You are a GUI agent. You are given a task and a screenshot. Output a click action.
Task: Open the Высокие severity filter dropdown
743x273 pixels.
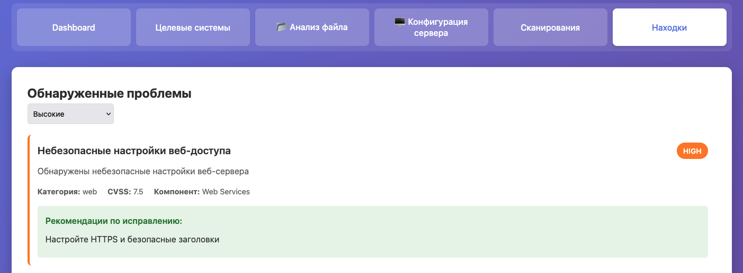tap(70, 114)
